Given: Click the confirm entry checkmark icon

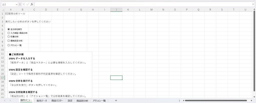Looking at the screenshot, I should pos(27,4).
